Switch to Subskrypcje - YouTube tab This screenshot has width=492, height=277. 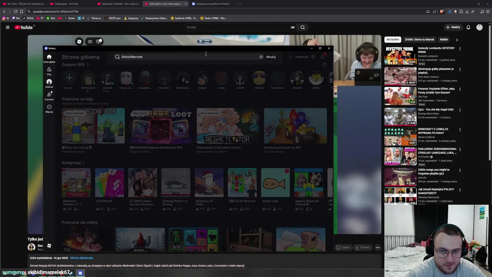tap(71, 4)
